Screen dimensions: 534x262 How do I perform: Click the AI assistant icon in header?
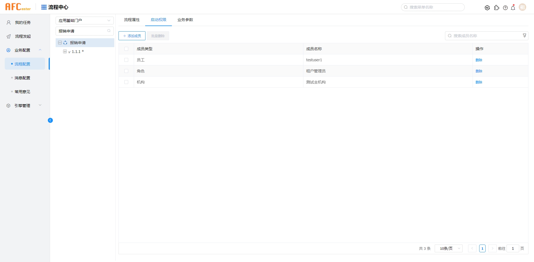point(487,8)
